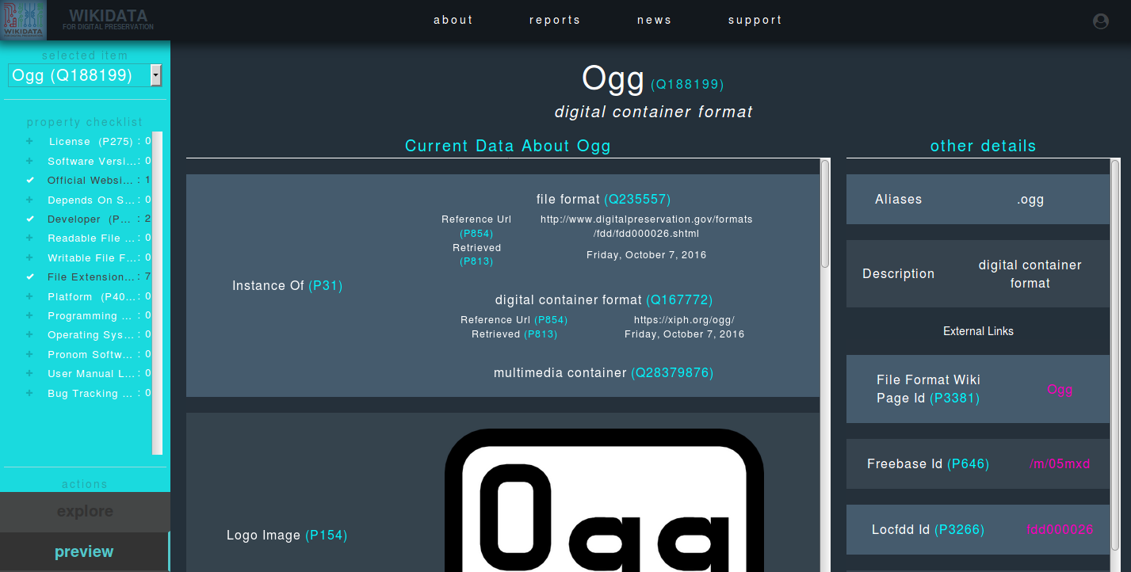Open the Instance Of (P31) property link

click(x=325, y=285)
